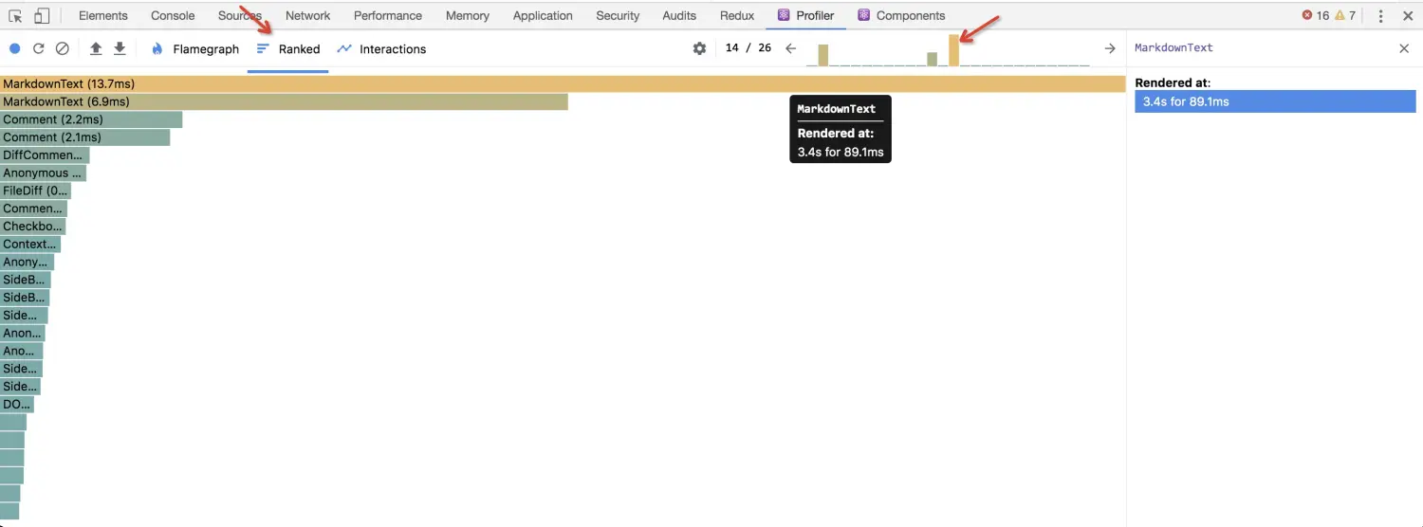Select the DiffCommen... bar
Viewport: 1423px width, 527px height.
pyautogui.click(x=45, y=155)
